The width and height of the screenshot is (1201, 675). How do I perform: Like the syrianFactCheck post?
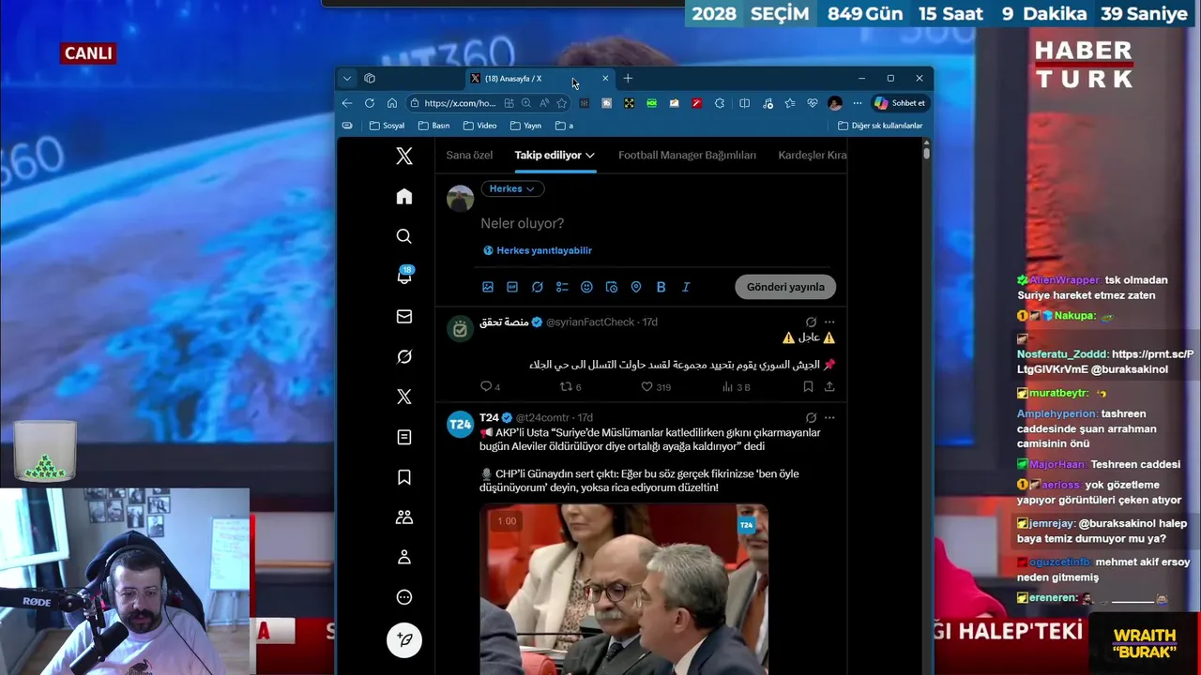656,386
